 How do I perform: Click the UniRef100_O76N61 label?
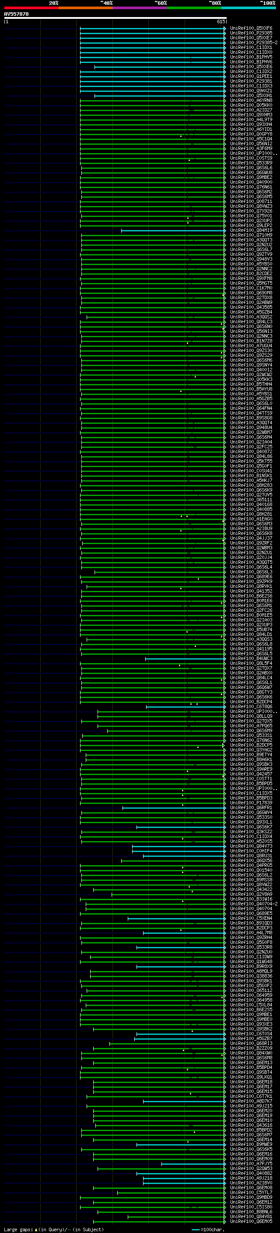point(251,187)
